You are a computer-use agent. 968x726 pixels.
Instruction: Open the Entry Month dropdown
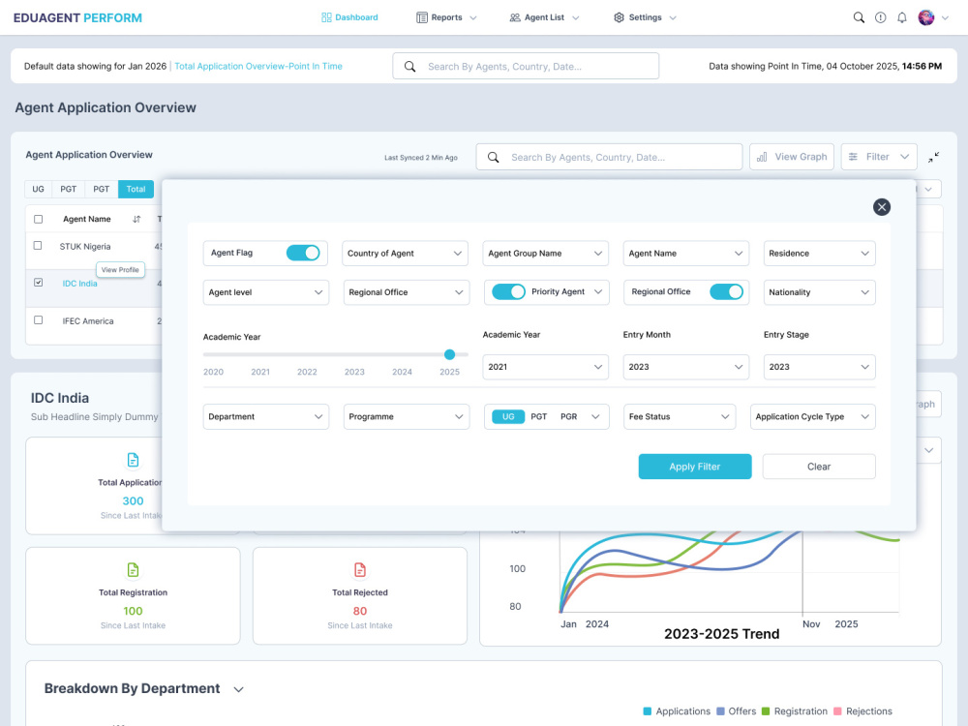pyautogui.click(x=686, y=367)
